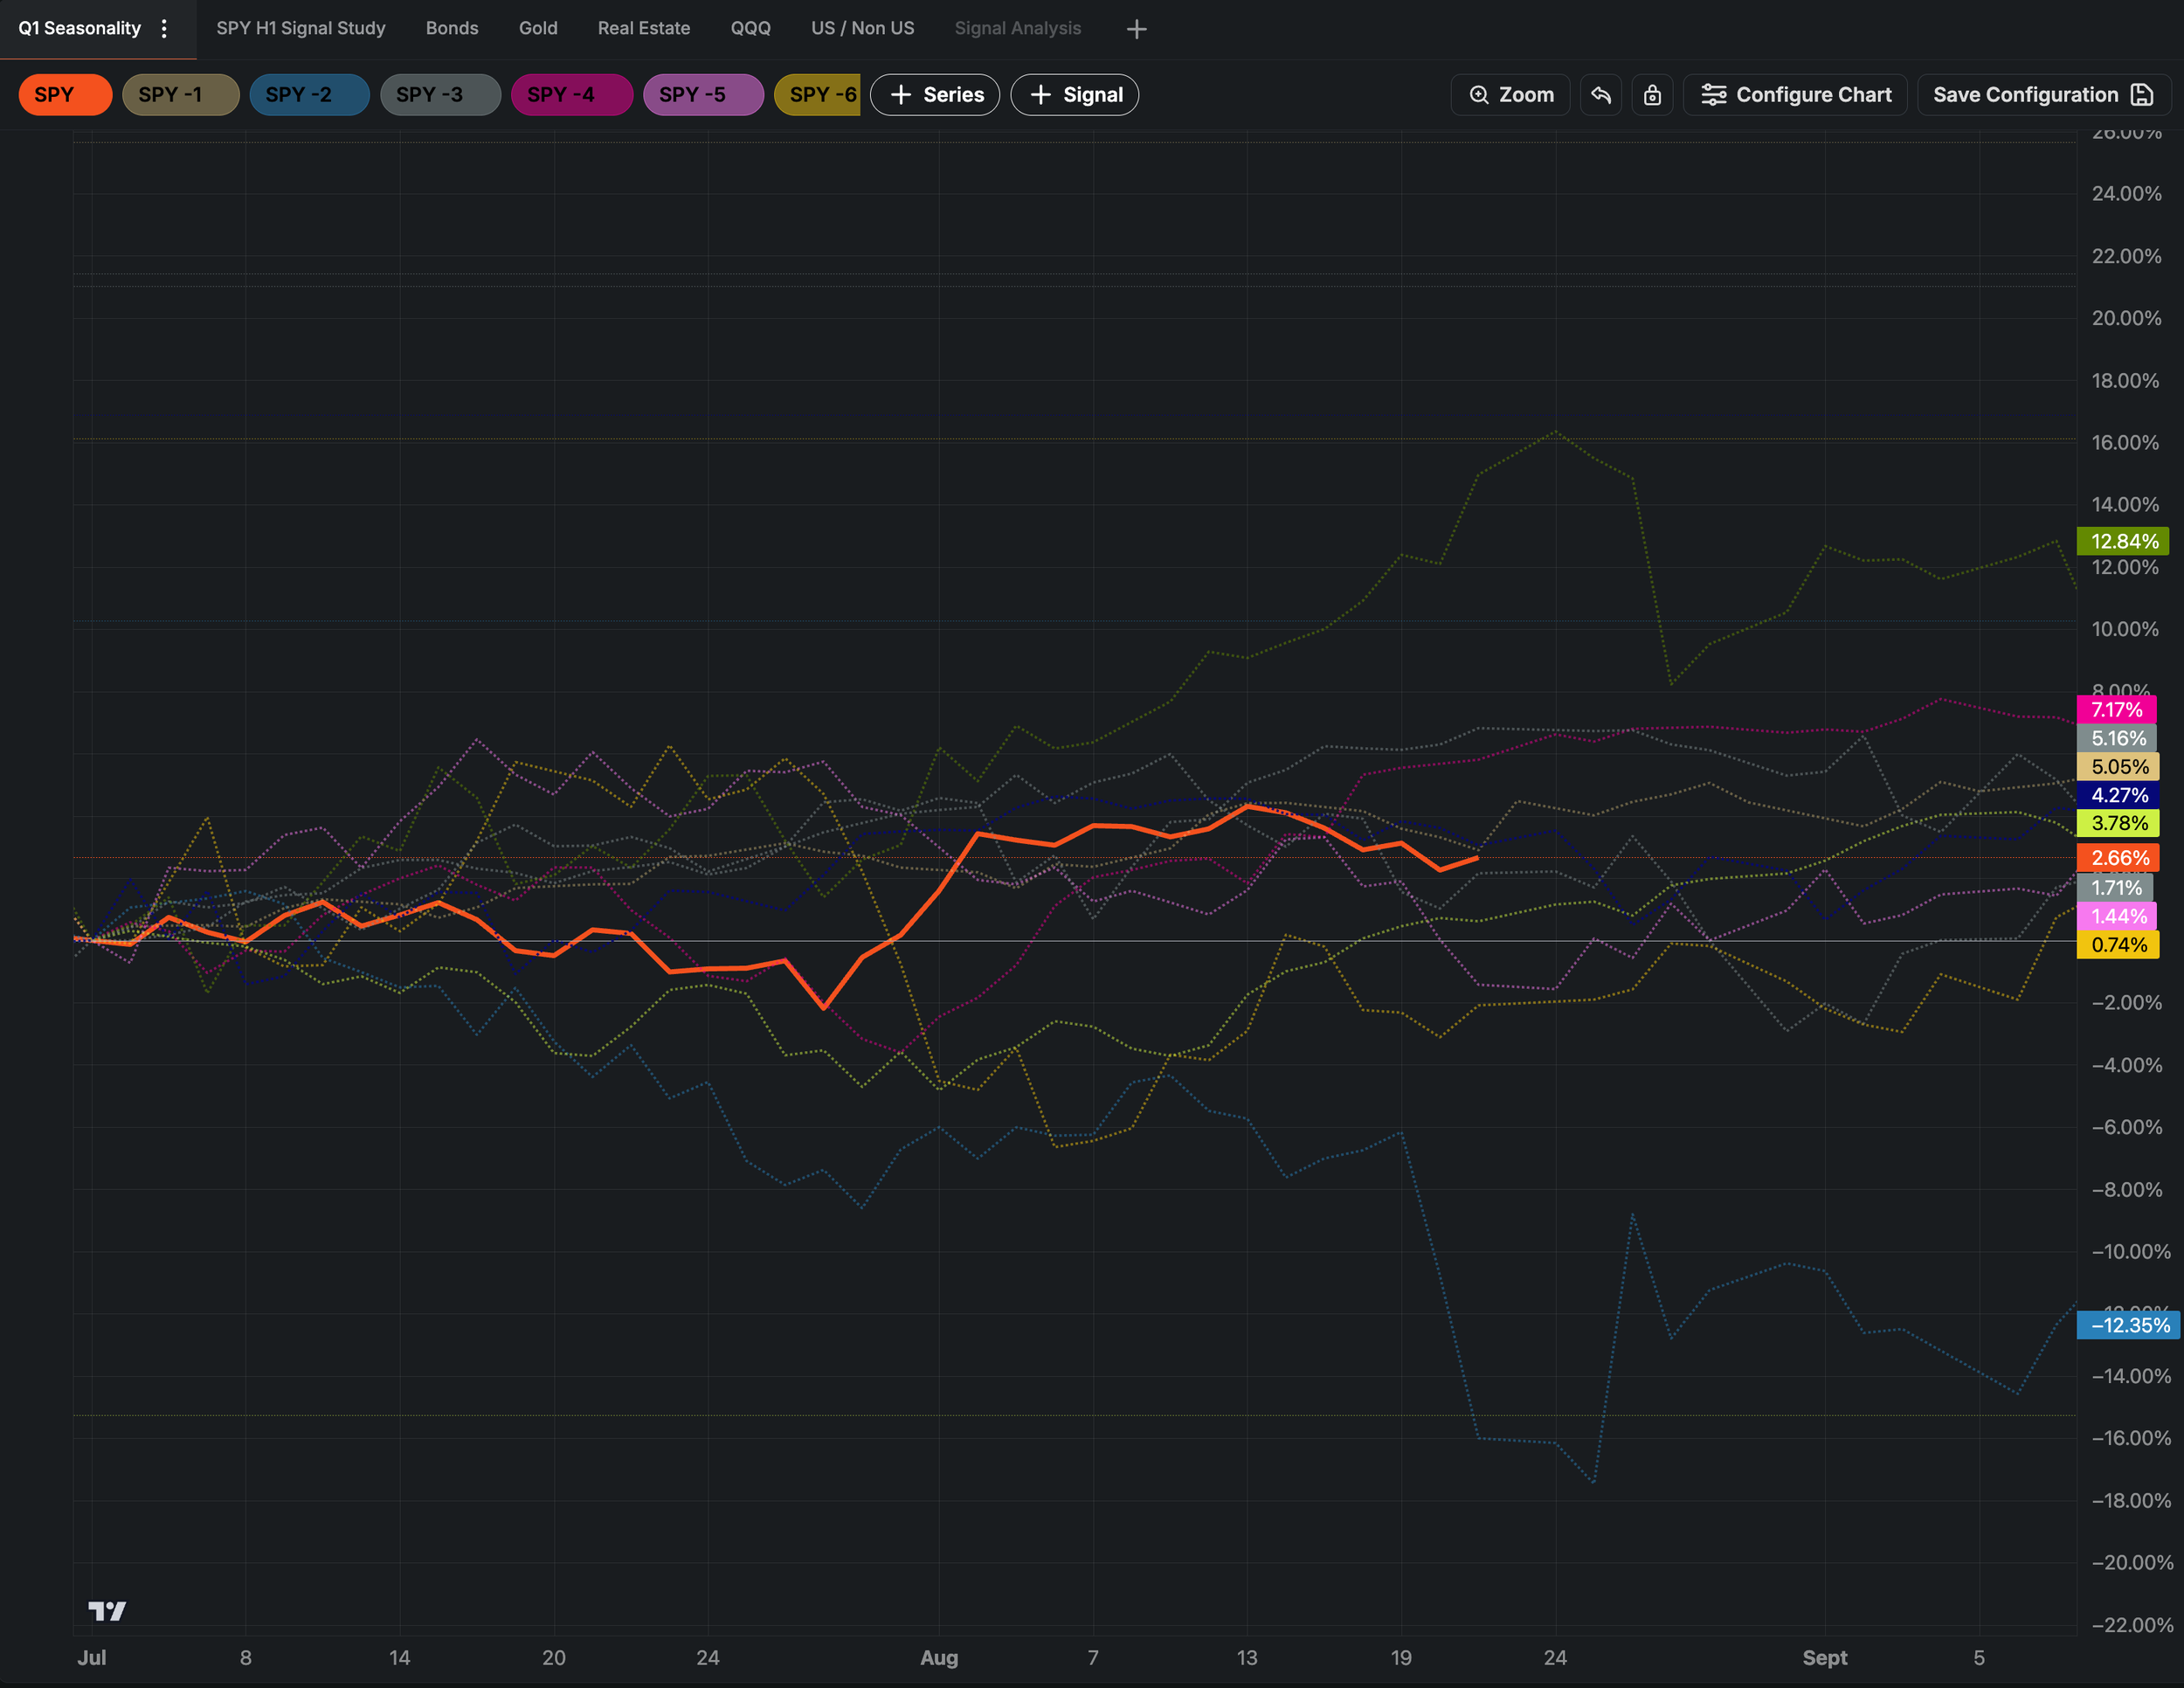Click Save Configuration
The height and width of the screenshot is (1688, 2184).
2044,95
